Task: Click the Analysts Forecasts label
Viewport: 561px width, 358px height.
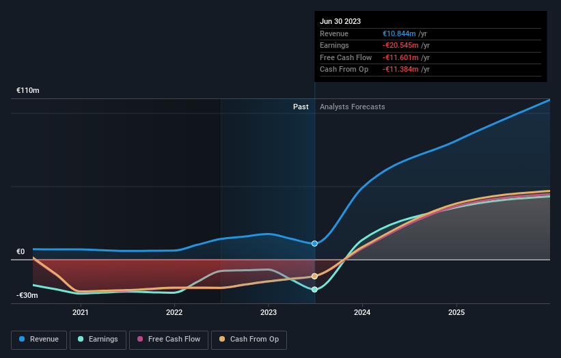Action: tap(352, 107)
